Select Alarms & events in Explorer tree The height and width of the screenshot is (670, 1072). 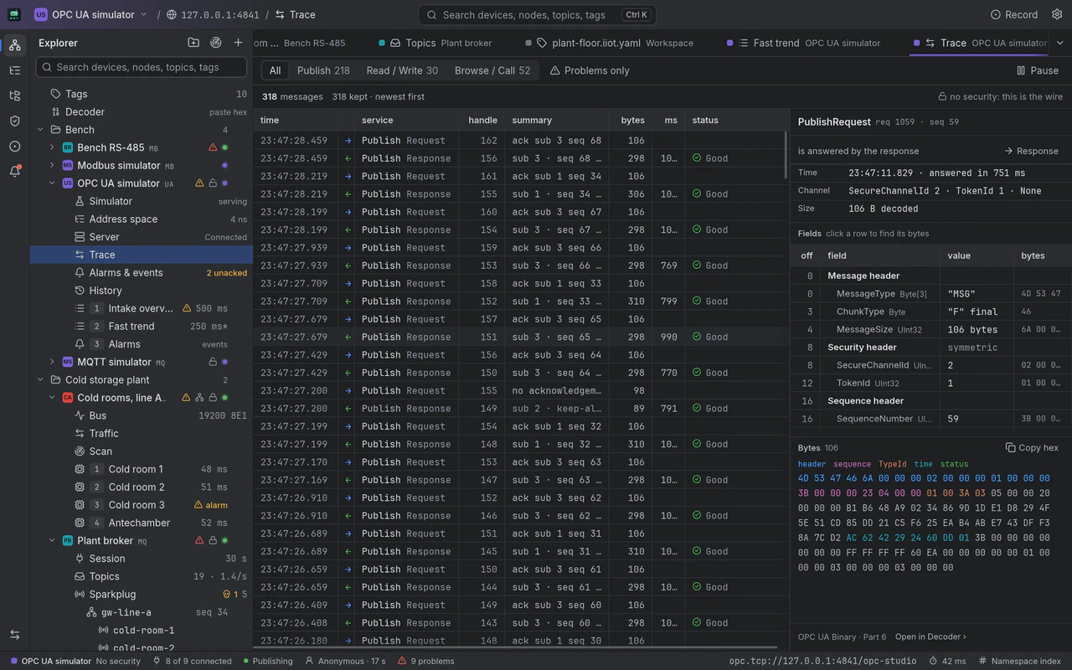142,273
